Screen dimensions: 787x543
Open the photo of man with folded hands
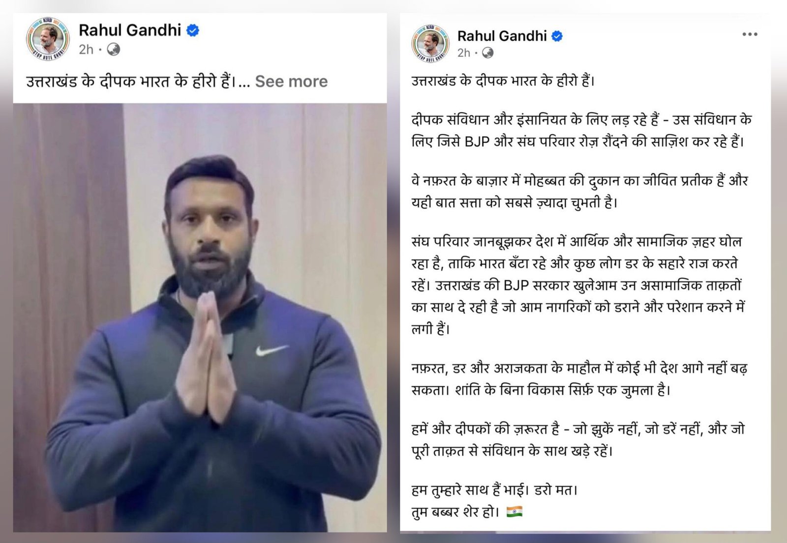[x=200, y=317]
